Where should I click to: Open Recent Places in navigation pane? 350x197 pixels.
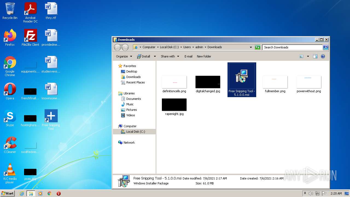click(133, 82)
